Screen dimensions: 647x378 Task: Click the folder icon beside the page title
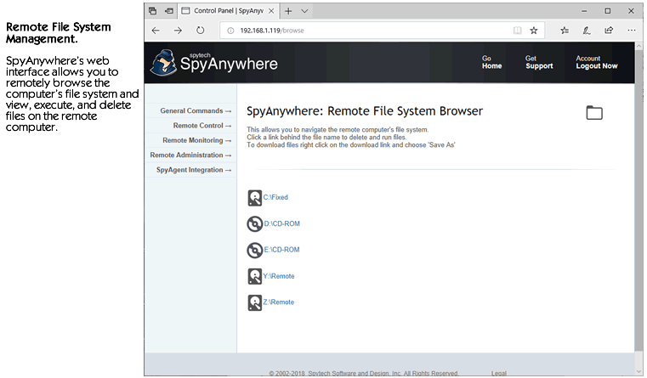coord(594,112)
